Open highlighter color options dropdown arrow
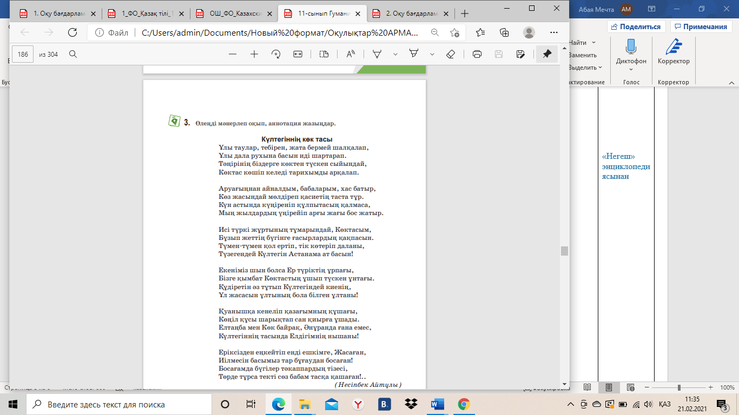739x415 pixels. pyautogui.click(x=432, y=54)
